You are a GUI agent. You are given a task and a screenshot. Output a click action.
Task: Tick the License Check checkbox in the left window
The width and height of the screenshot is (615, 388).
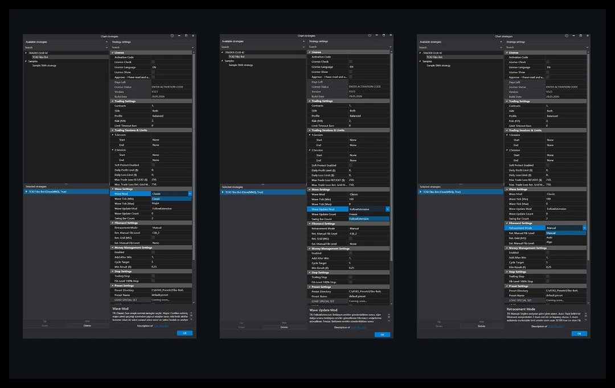[x=153, y=62]
